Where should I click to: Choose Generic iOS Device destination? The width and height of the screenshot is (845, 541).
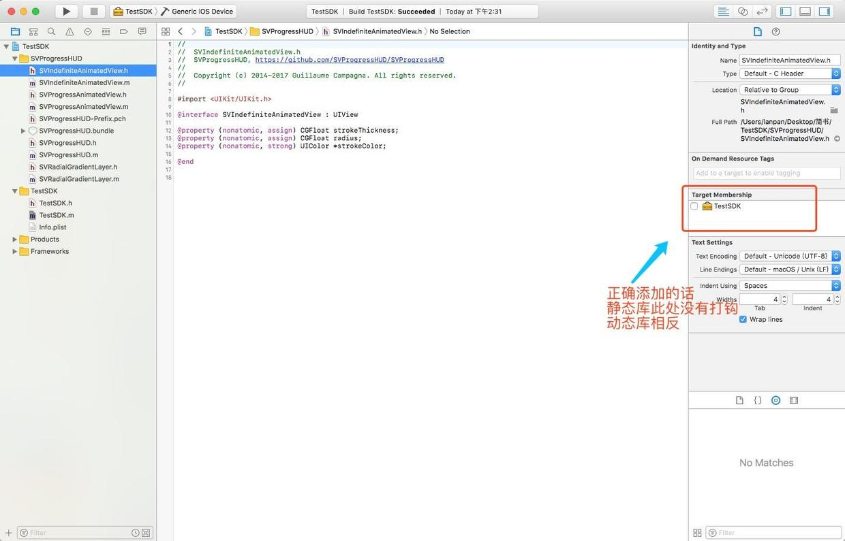pos(198,12)
